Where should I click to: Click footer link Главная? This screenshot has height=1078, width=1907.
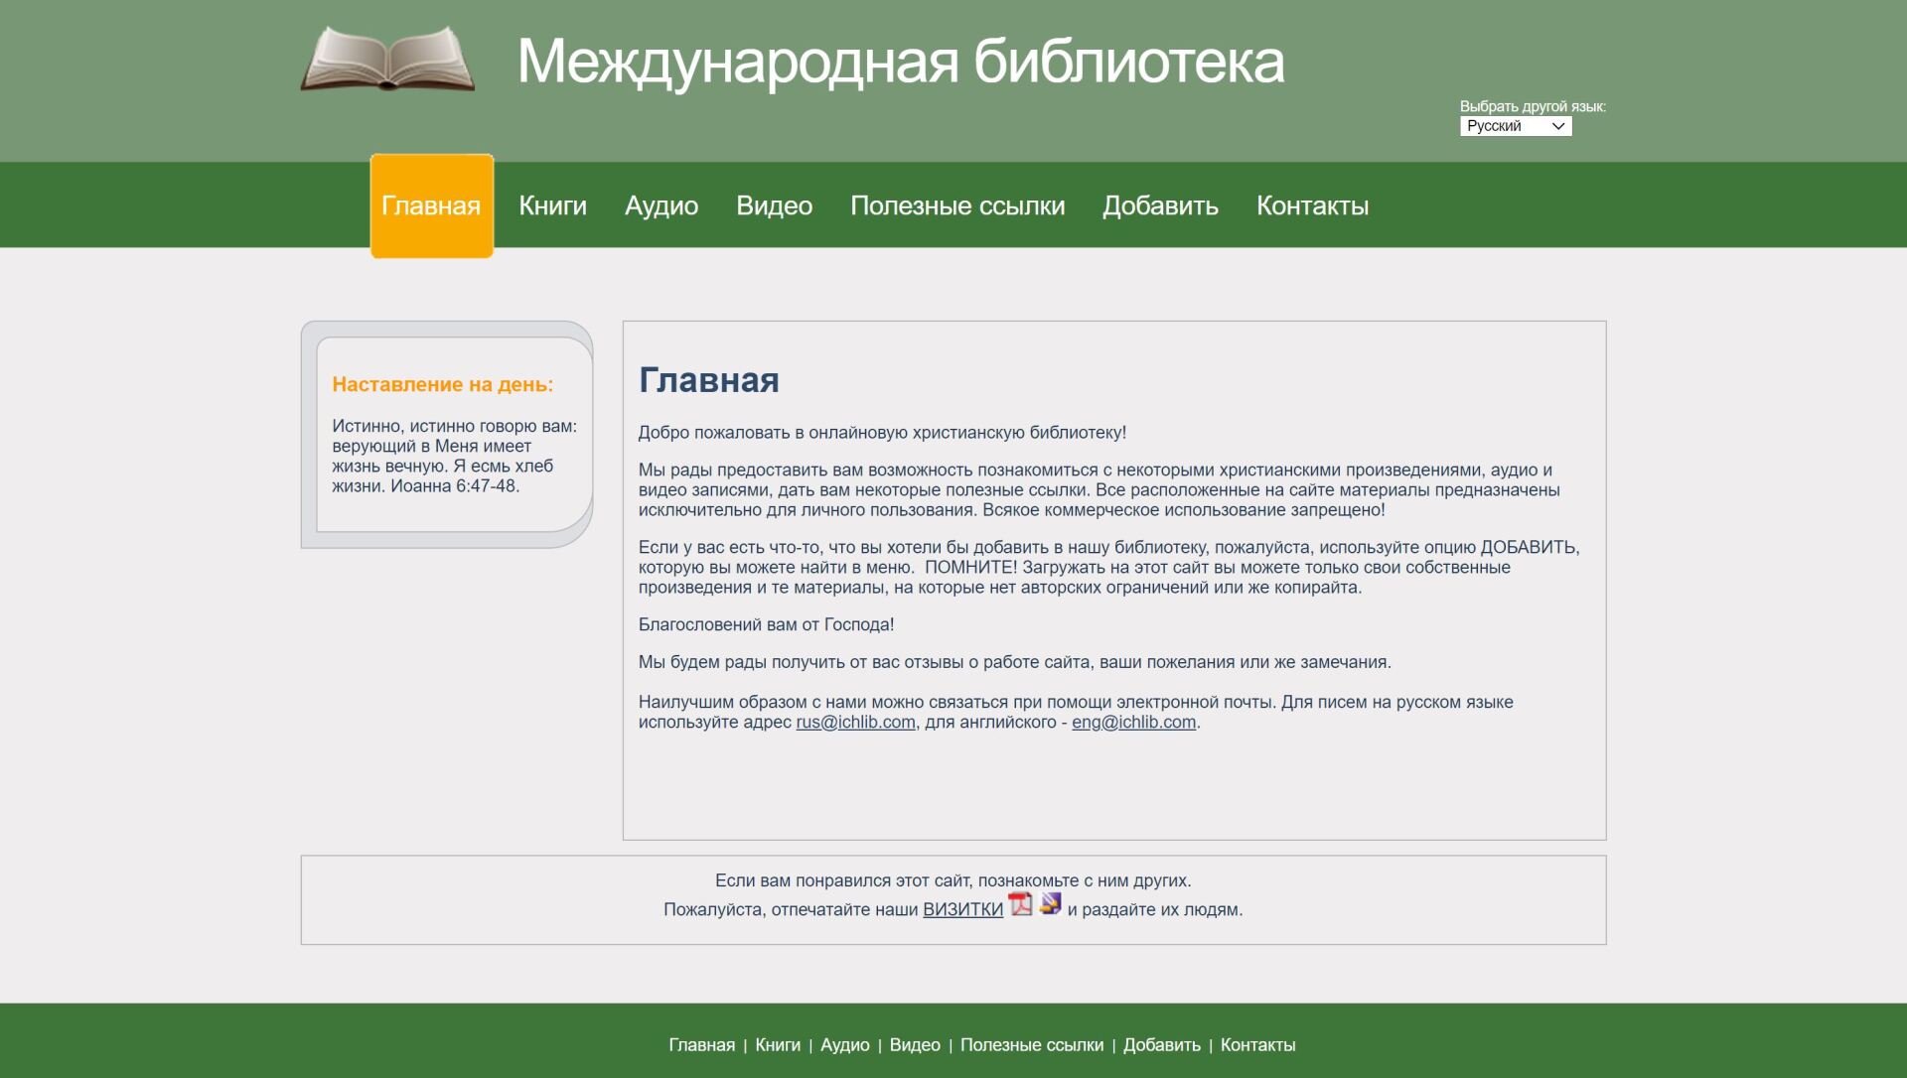coord(701,1045)
